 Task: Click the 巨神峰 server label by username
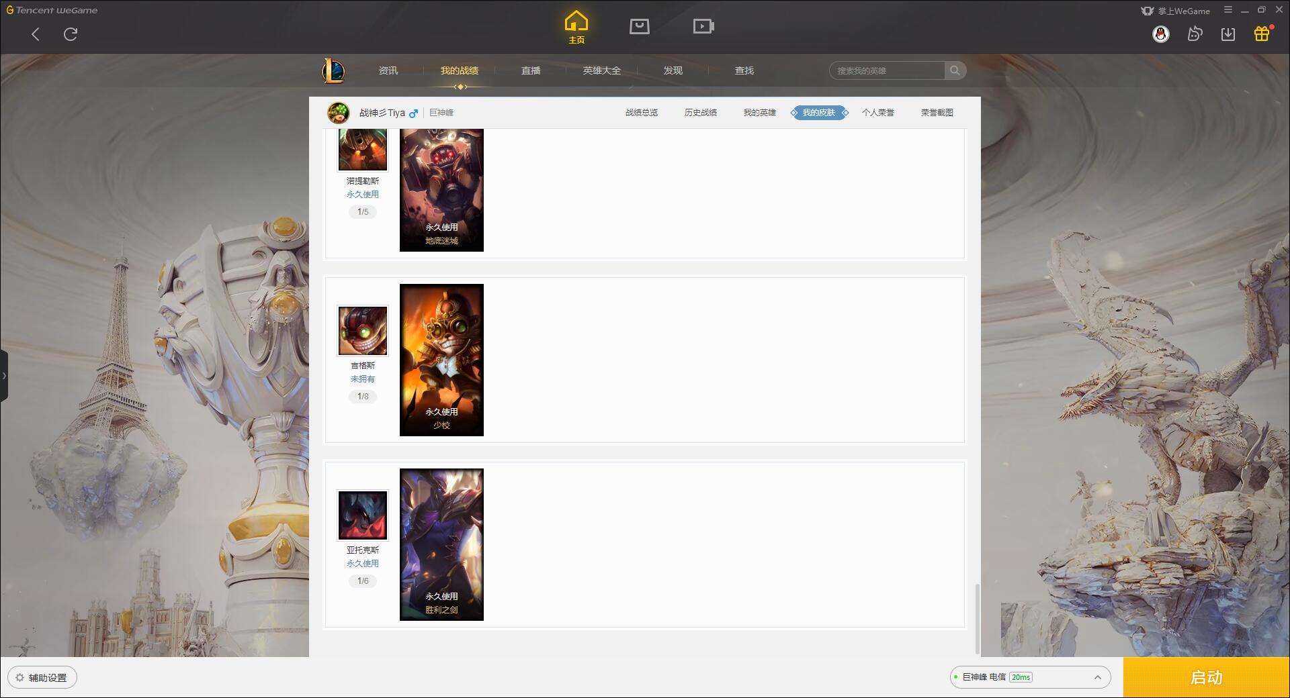tap(441, 113)
